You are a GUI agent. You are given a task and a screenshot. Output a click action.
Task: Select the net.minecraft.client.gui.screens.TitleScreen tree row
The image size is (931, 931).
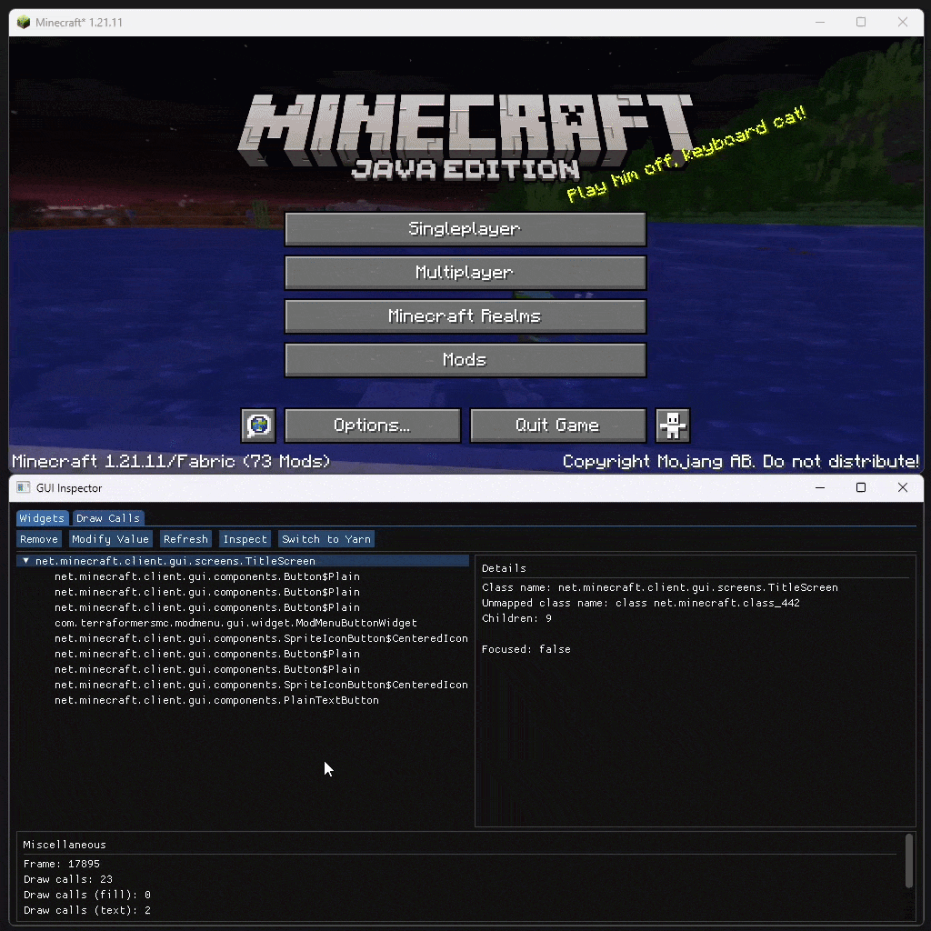243,560
